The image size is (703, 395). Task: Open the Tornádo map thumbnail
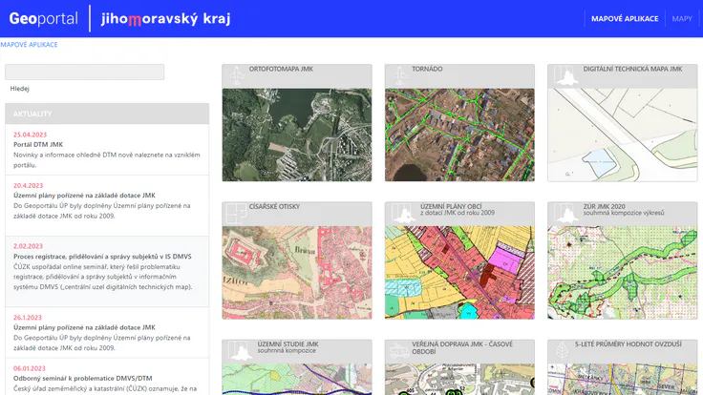(x=459, y=134)
